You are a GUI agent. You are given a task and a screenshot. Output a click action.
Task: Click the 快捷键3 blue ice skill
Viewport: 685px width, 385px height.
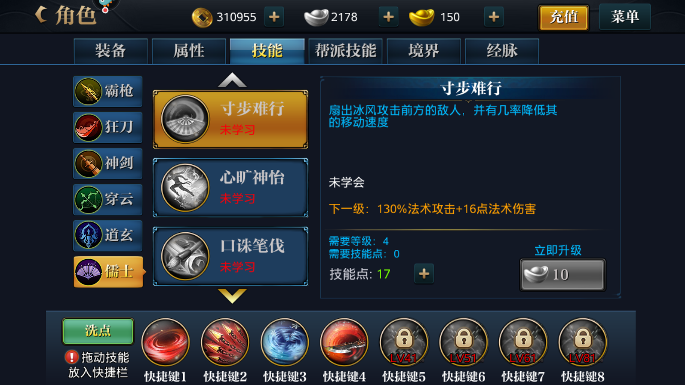pyautogui.click(x=284, y=342)
